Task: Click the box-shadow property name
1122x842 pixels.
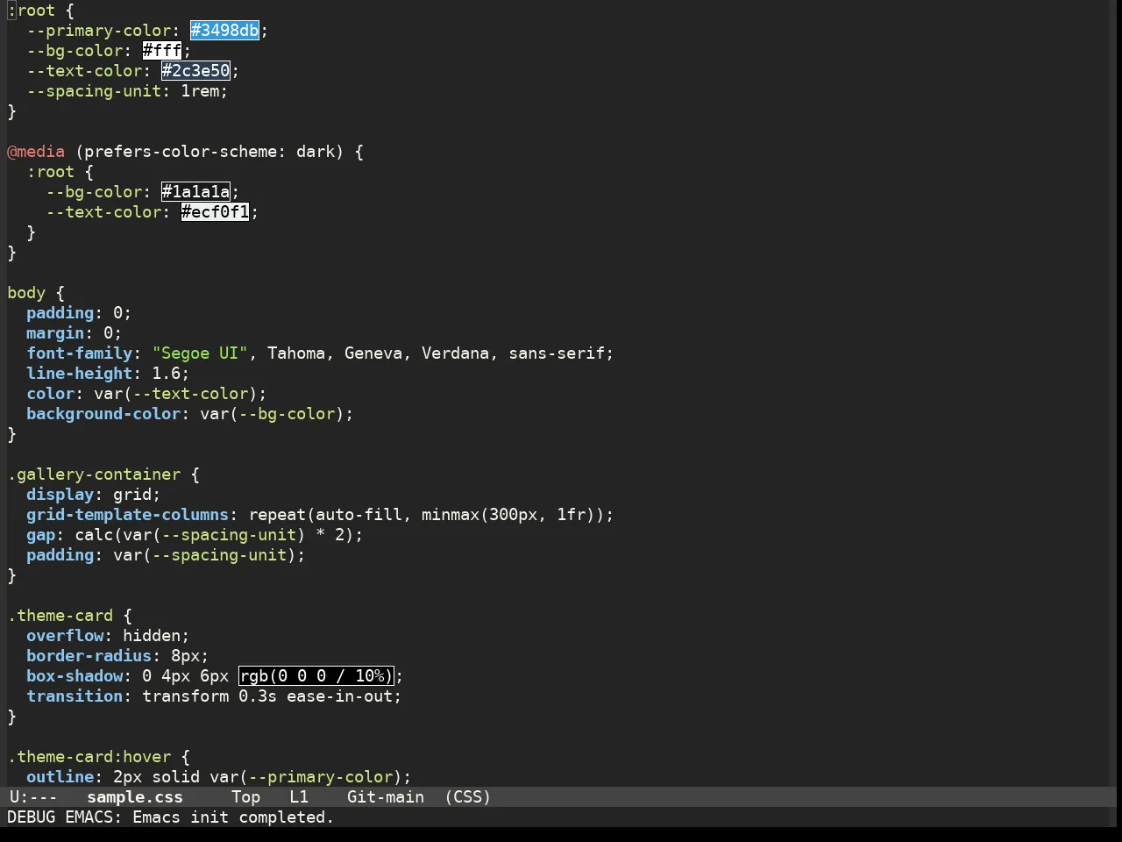Action: point(75,676)
